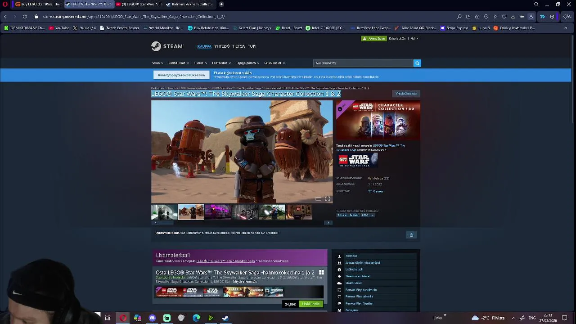The width and height of the screenshot is (576, 324).
Task: Click the Vaihteleva (23) reviews summary
Action: coord(378,178)
